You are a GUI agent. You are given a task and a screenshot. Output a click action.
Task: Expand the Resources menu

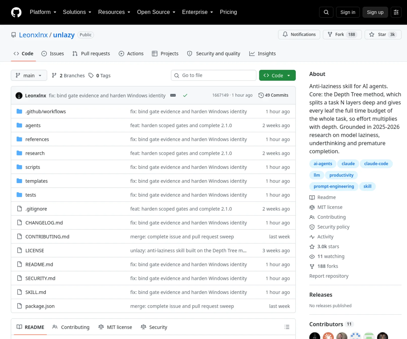coord(114,12)
